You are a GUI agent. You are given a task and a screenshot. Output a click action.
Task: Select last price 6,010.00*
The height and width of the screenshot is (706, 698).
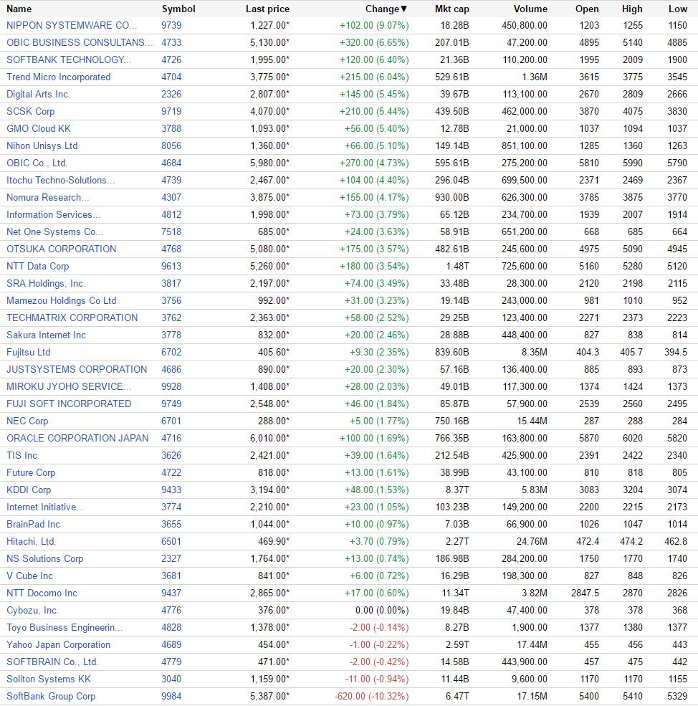[x=269, y=438]
